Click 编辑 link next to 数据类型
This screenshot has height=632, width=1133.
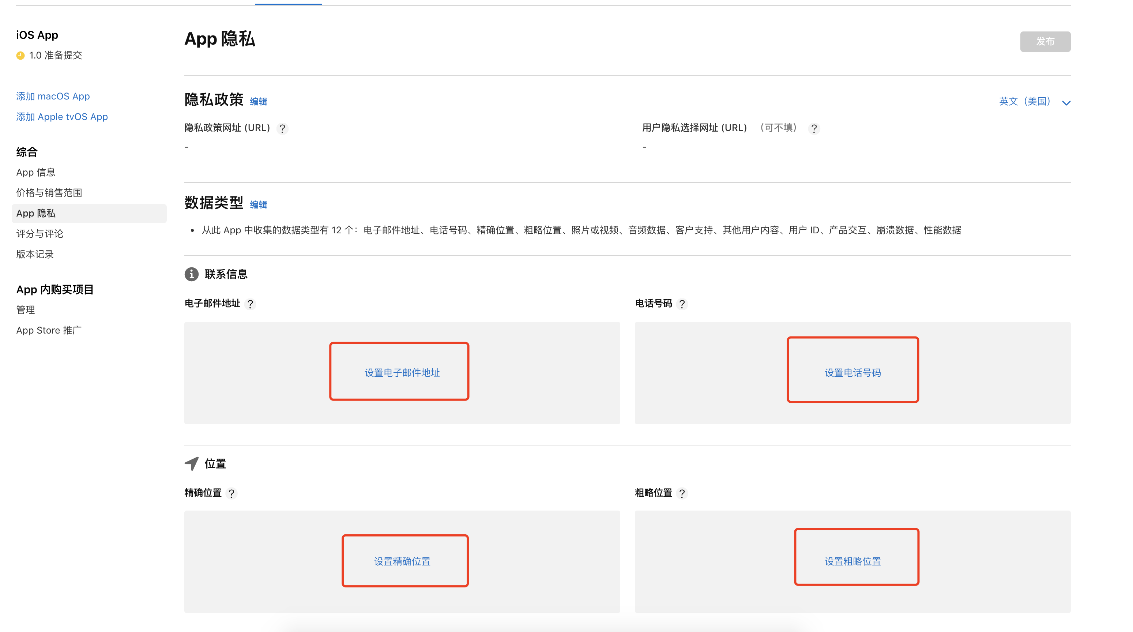coord(259,204)
